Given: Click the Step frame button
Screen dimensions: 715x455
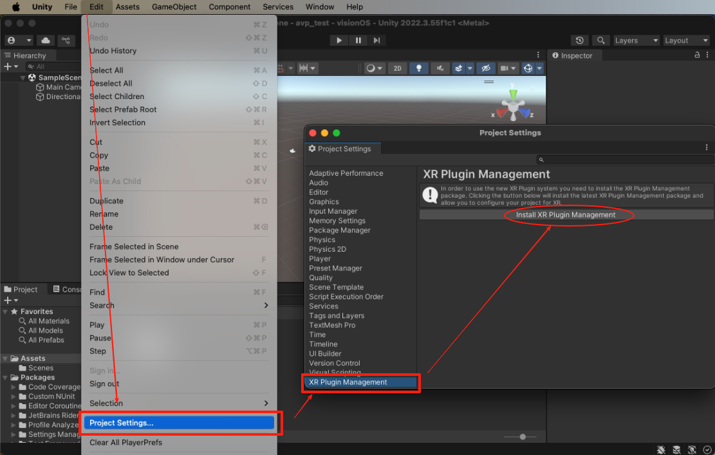Looking at the screenshot, I should point(376,40).
